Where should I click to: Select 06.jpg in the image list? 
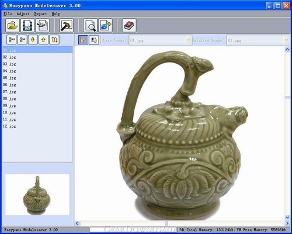click(x=37, y=85)
